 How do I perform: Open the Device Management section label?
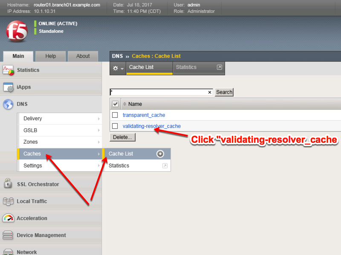(x=41, y=235)
